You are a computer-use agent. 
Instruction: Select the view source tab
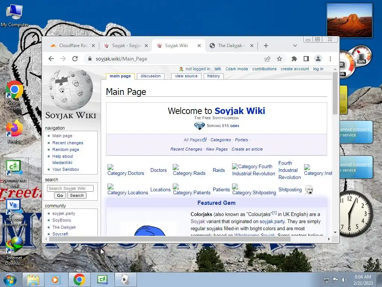[186, 76]
